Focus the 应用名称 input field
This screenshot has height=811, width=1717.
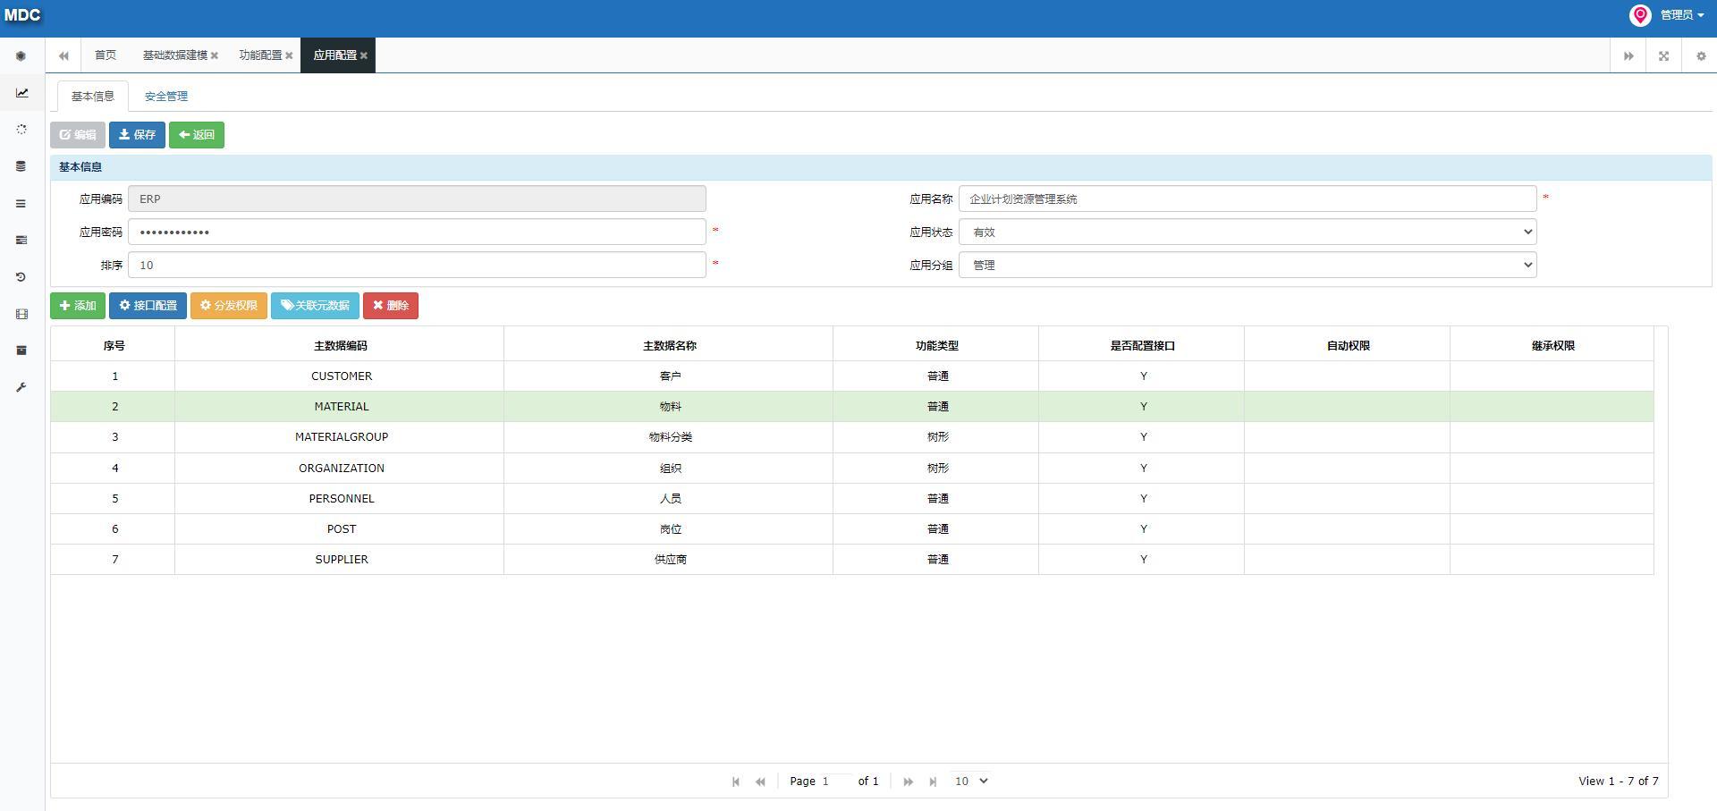tap(1248, 199)
